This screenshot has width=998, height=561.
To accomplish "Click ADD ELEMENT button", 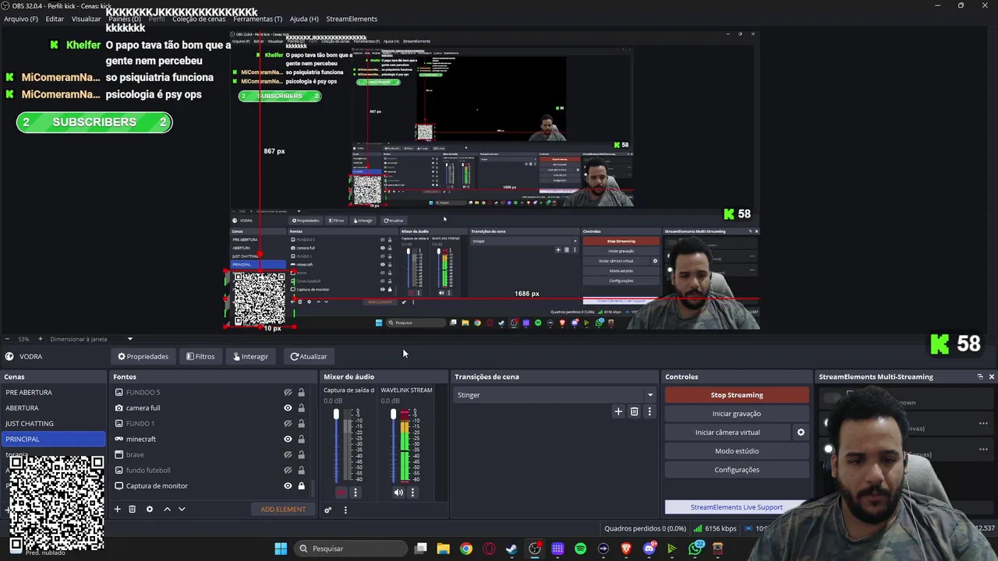I will [283, 510].
